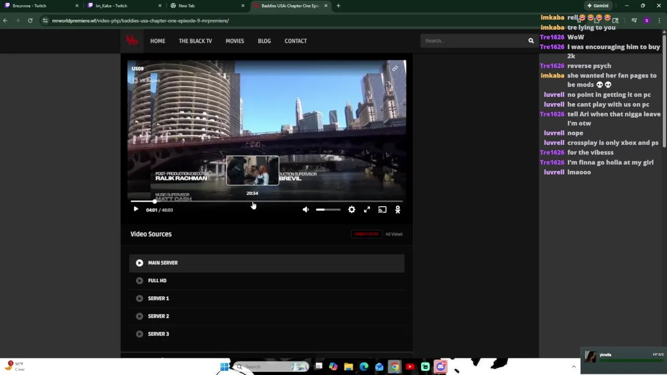Click the Windows taskbar Search box
The image size is (667, 375).
(271, 367)
